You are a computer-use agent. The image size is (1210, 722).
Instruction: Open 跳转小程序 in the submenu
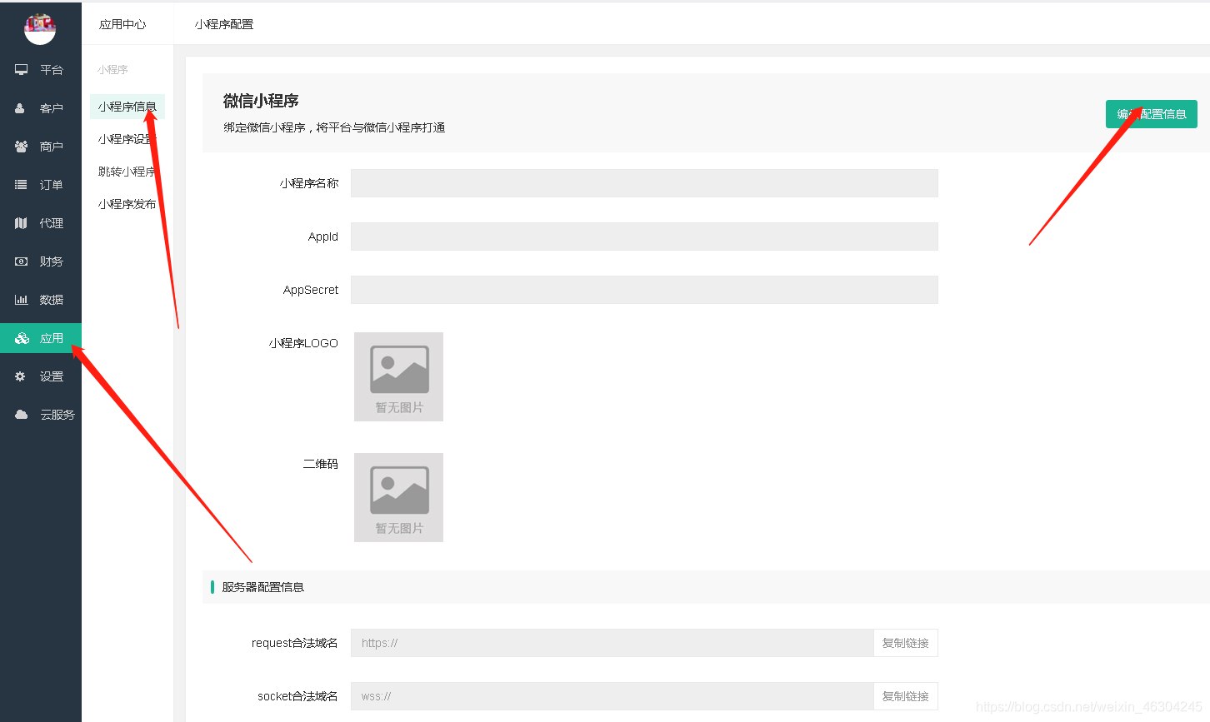click(127, 172)
